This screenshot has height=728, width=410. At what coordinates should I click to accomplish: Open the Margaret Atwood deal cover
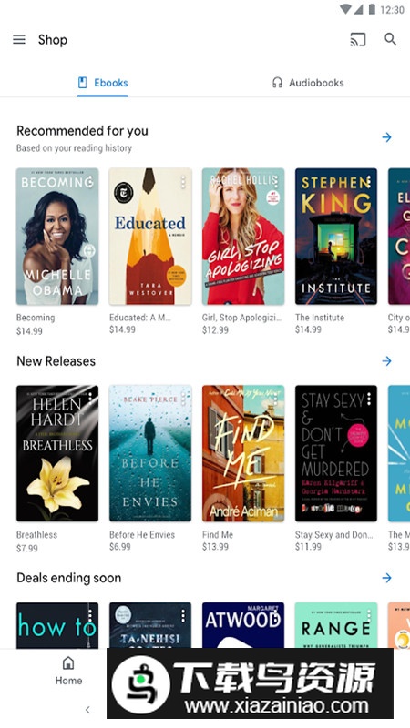point(243,625)
